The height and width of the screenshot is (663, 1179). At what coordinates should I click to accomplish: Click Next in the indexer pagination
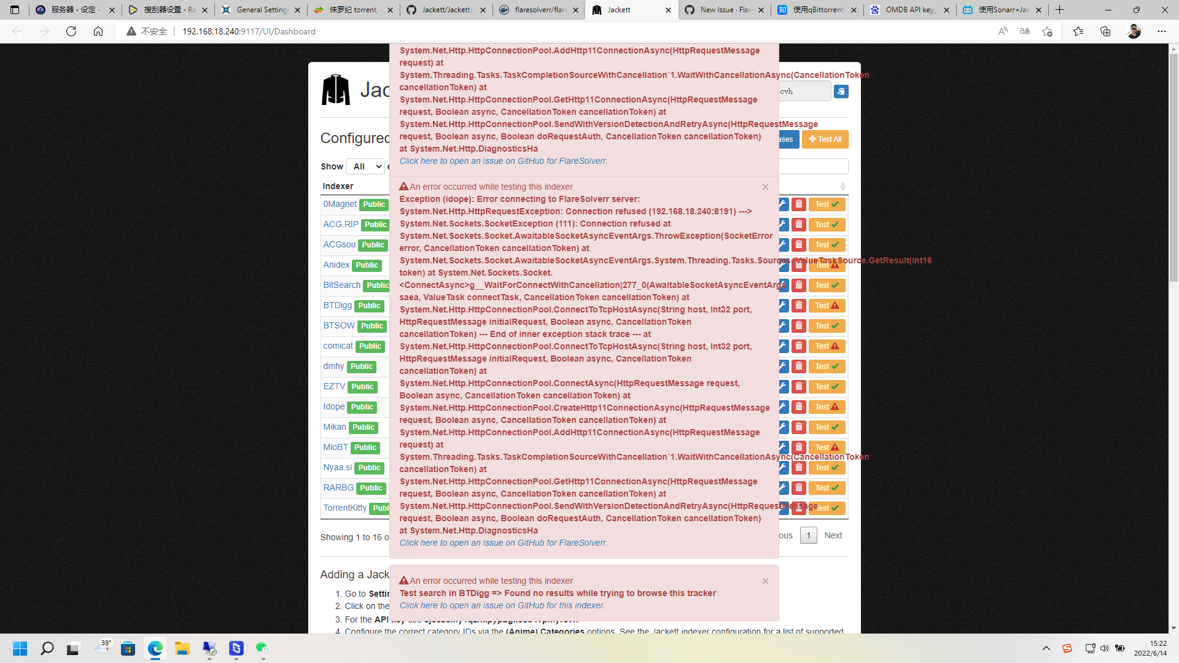pos(833,535)
